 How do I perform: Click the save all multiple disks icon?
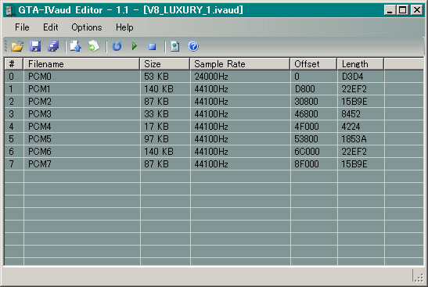[x=53, y=46]
